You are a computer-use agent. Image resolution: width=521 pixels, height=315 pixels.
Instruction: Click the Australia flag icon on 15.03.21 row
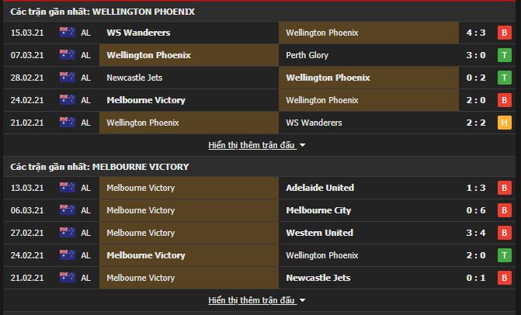tap(68, 32)
